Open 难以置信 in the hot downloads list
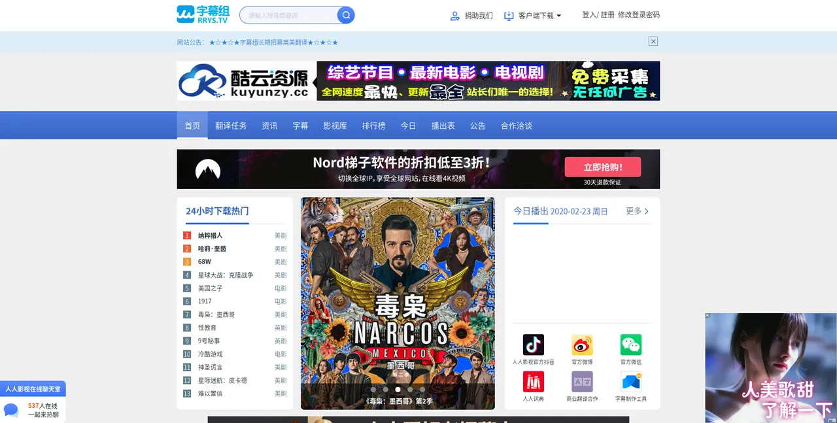 coord(211,394)
